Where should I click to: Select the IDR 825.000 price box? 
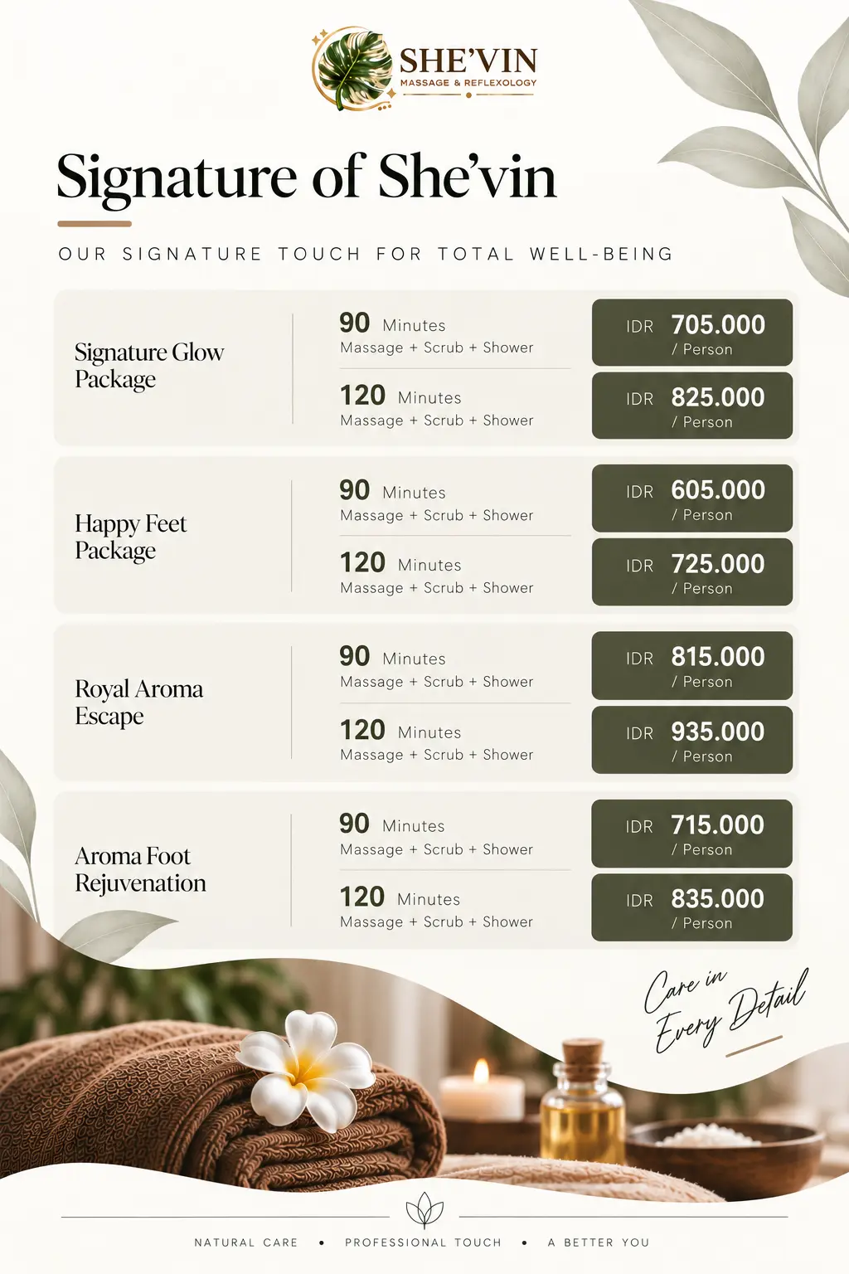(x=692, y=406)
